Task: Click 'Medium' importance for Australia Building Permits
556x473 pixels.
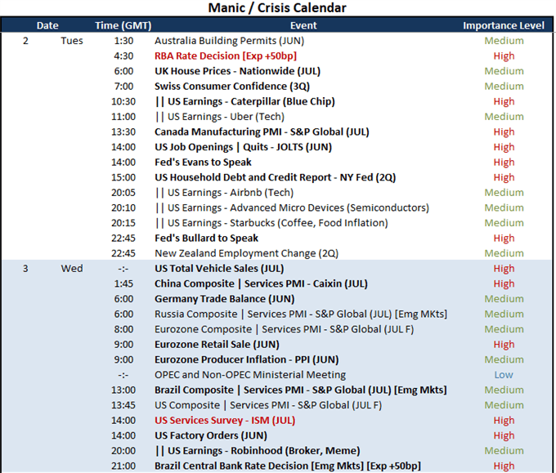Action: [504, 41]
